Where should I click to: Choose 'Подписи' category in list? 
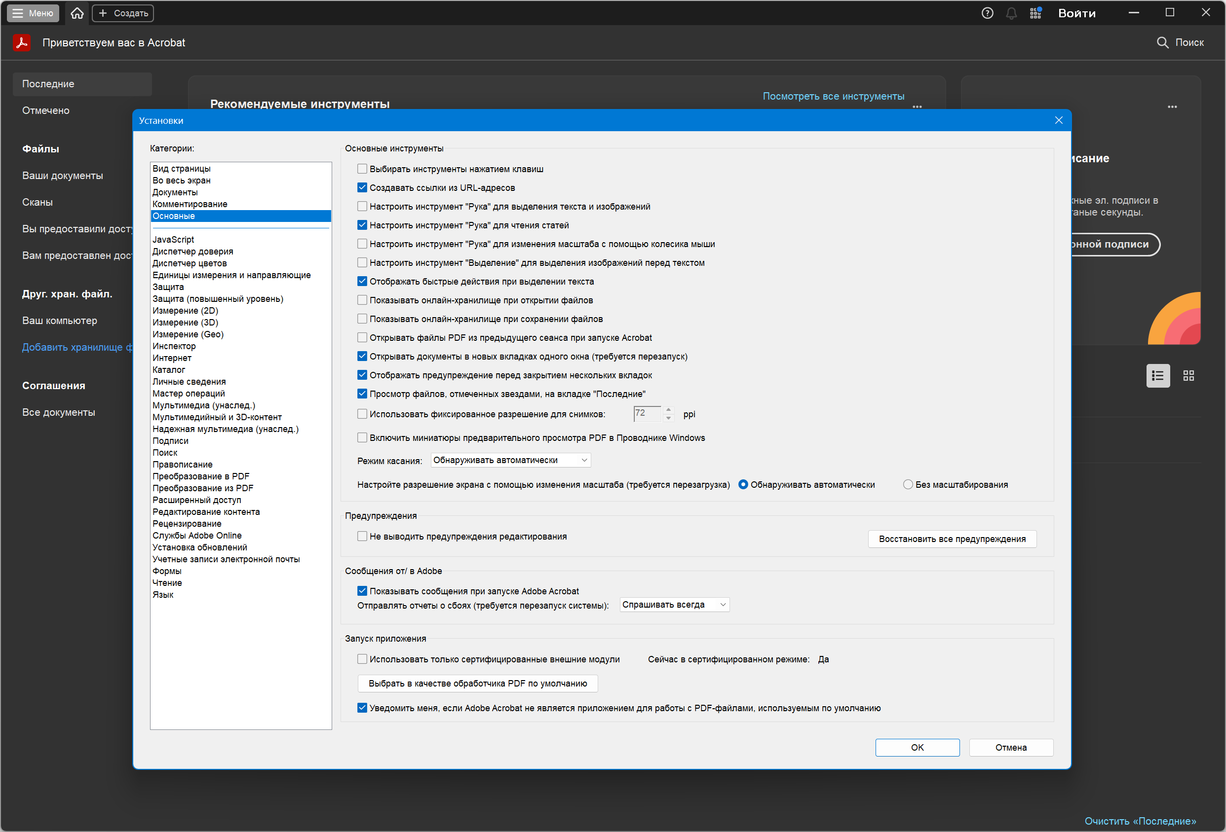170,441
